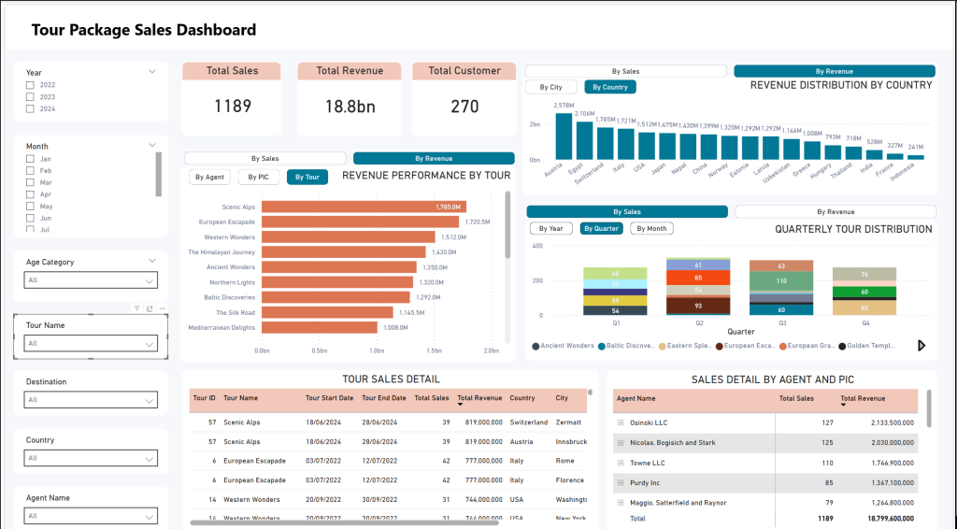Screen dimensions: 957x529
Task: Click the Austria revenue column
Action: pyautogui.click(x=564, y=136)
